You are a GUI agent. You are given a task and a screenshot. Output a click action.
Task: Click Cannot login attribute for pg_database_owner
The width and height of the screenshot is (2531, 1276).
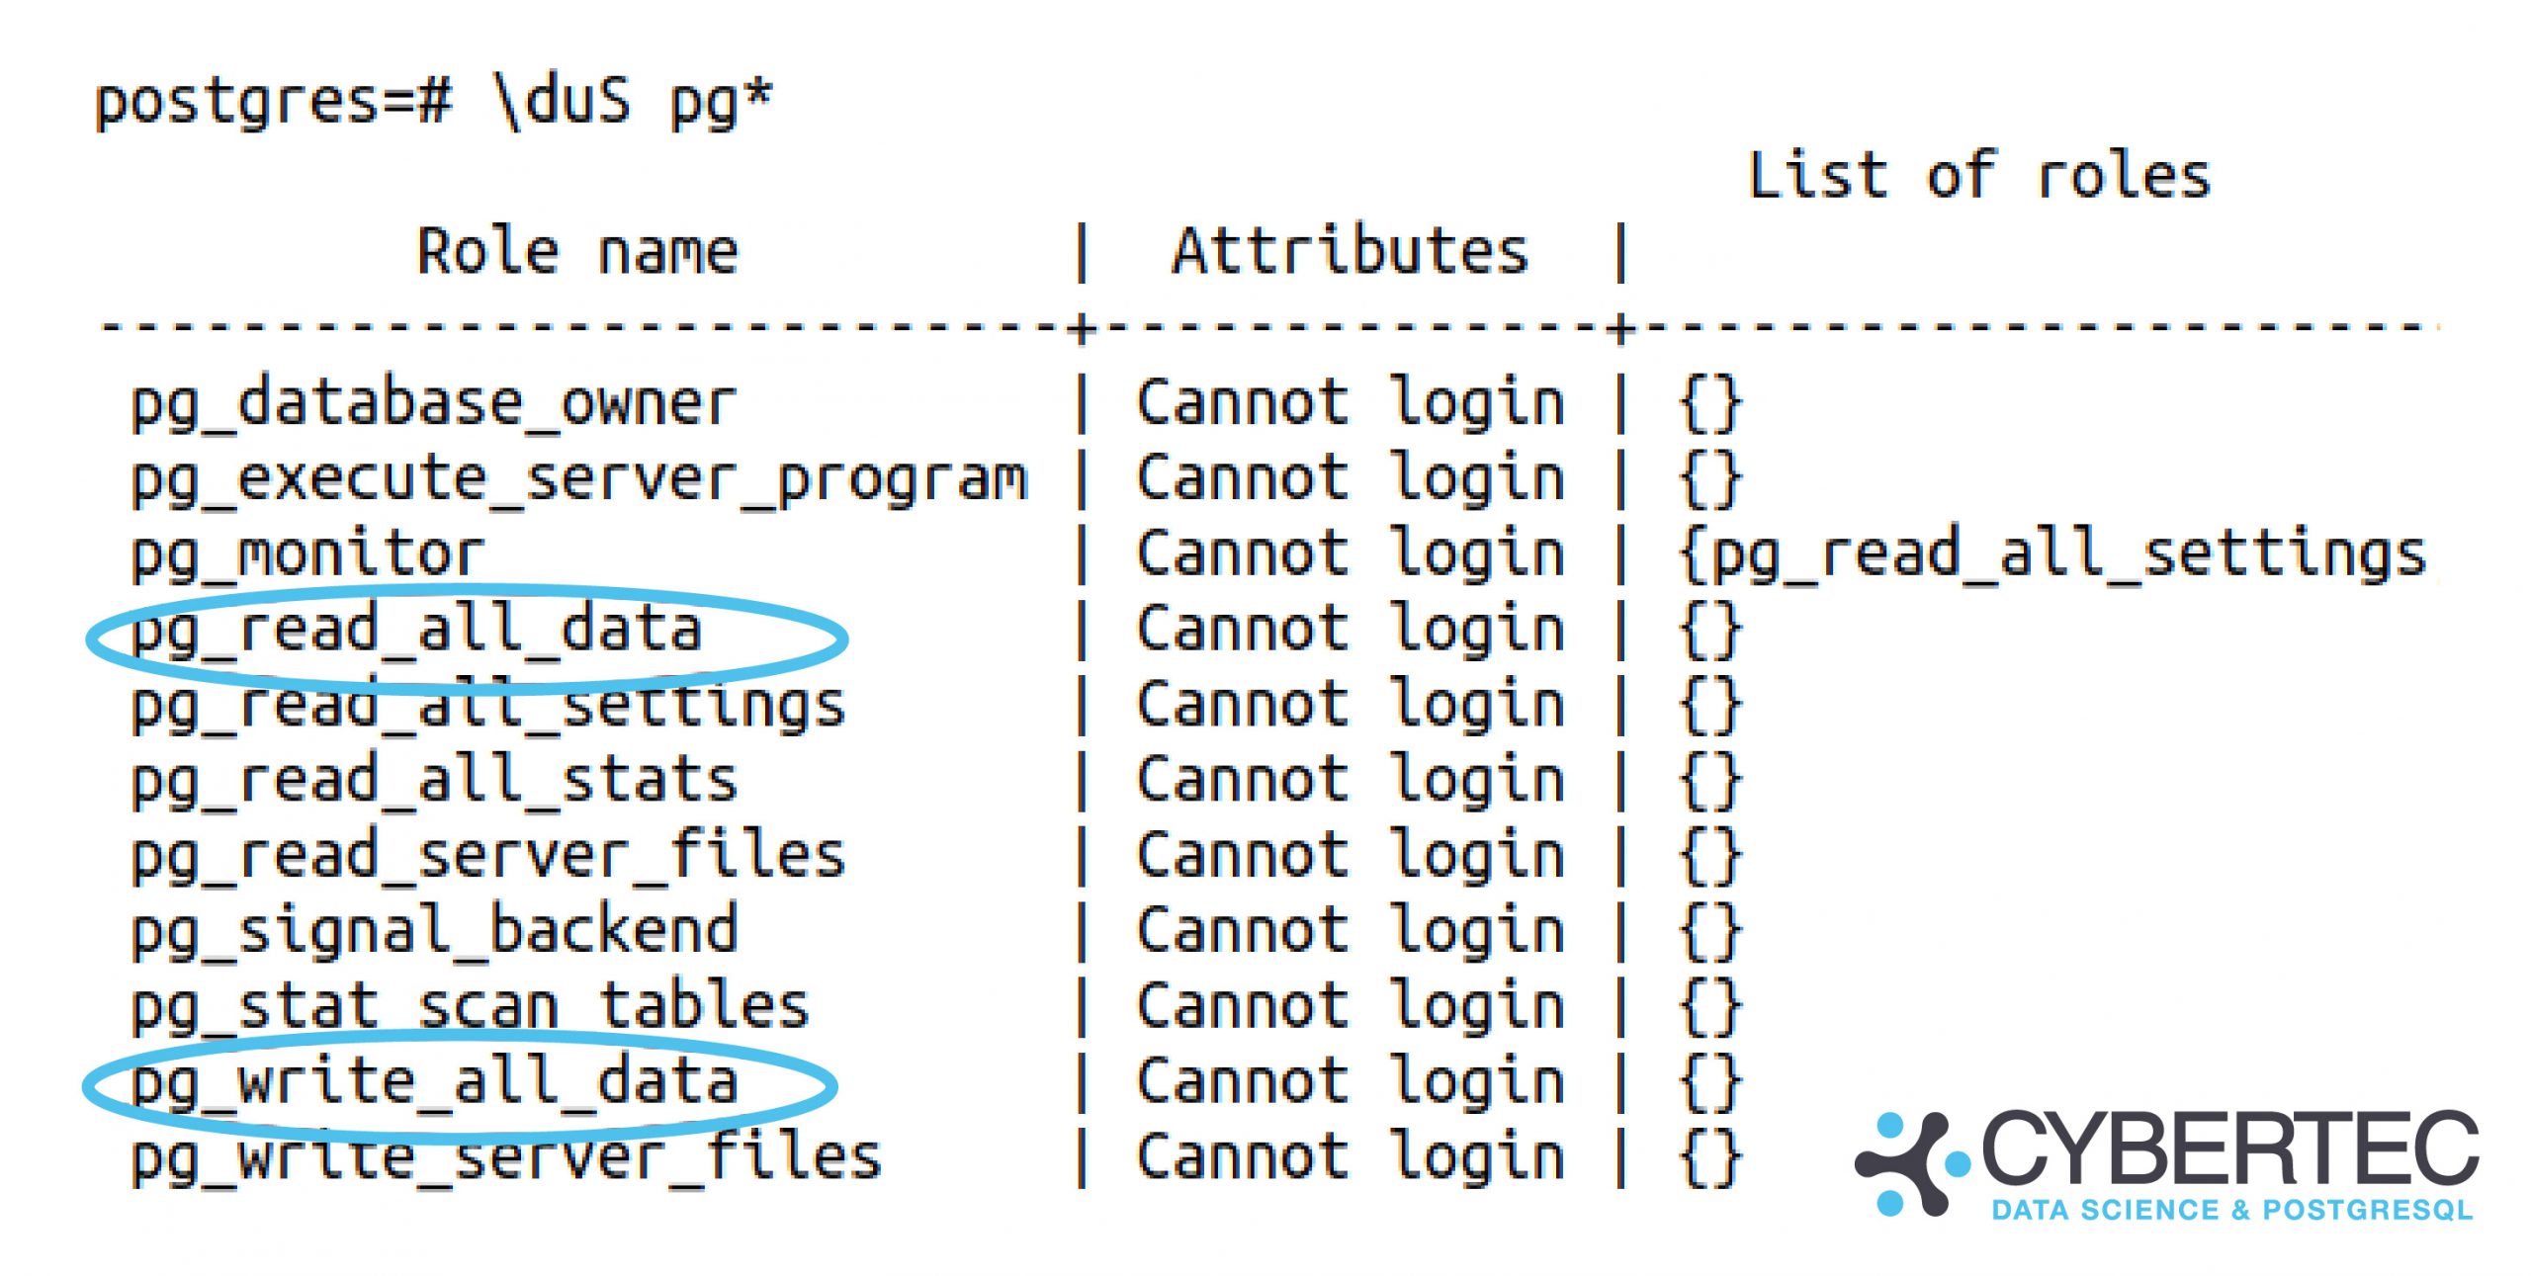pyautogui.click(x=1351, y=404)
